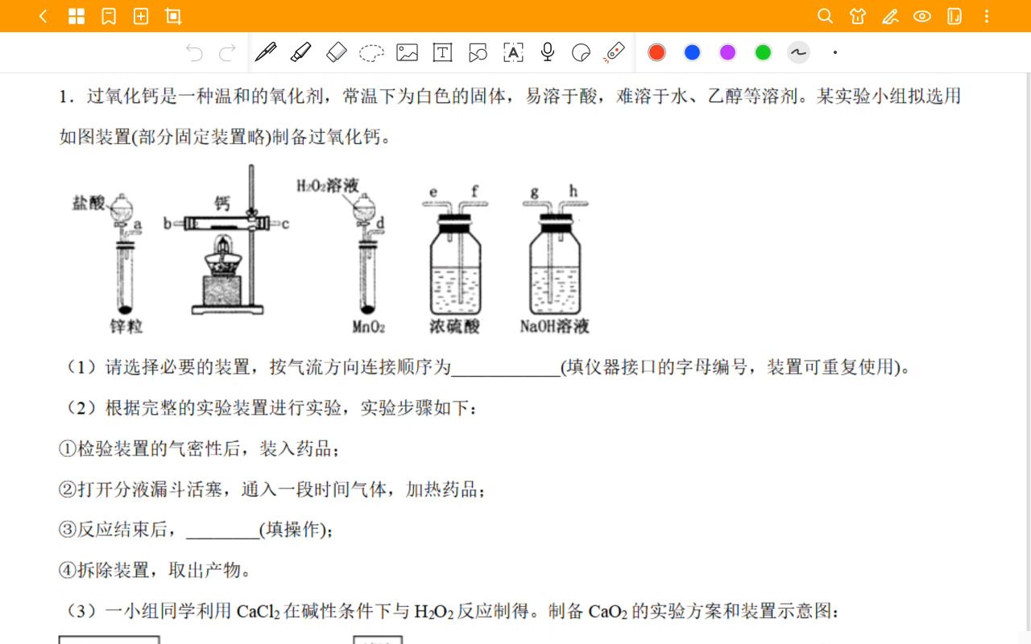The image size is (1031, 644).
Task: Open the sticker tool
Action: pos(581,53)
